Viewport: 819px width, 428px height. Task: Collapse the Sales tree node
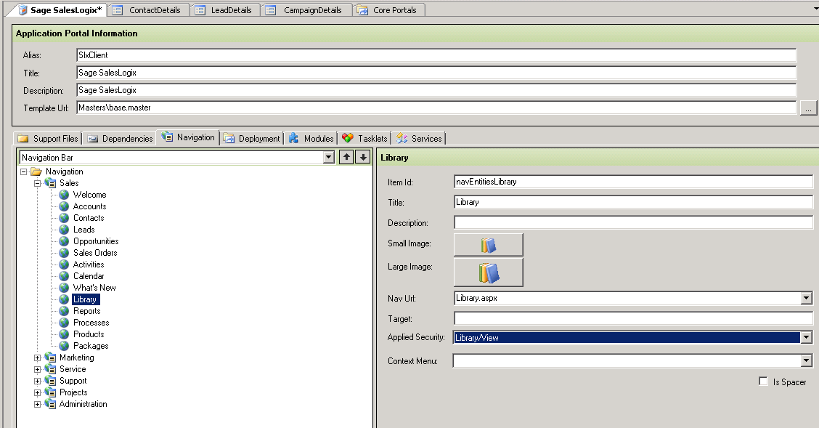point(37,183)
